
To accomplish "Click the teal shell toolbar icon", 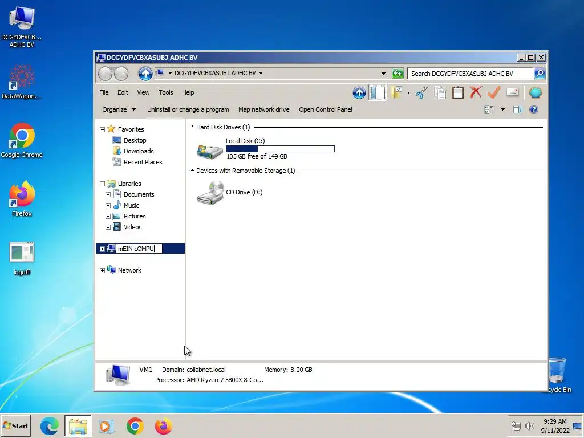I will pos(535,92).
